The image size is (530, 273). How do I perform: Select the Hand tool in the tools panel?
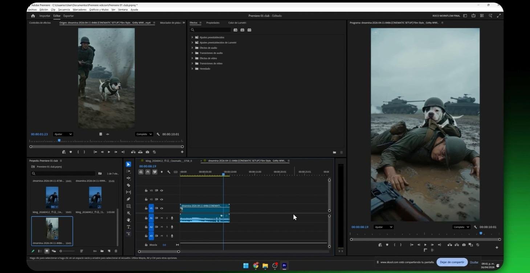pyautogui.click(x=129, y=220)
